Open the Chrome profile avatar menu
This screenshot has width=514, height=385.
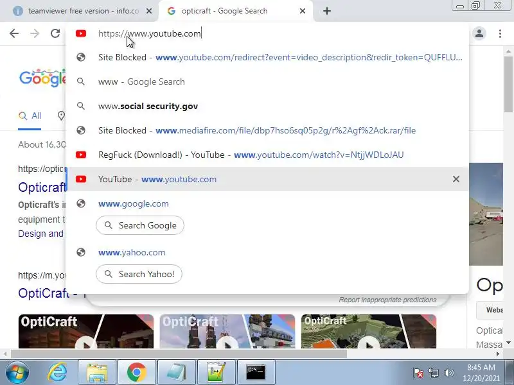[x=479, y=33]
